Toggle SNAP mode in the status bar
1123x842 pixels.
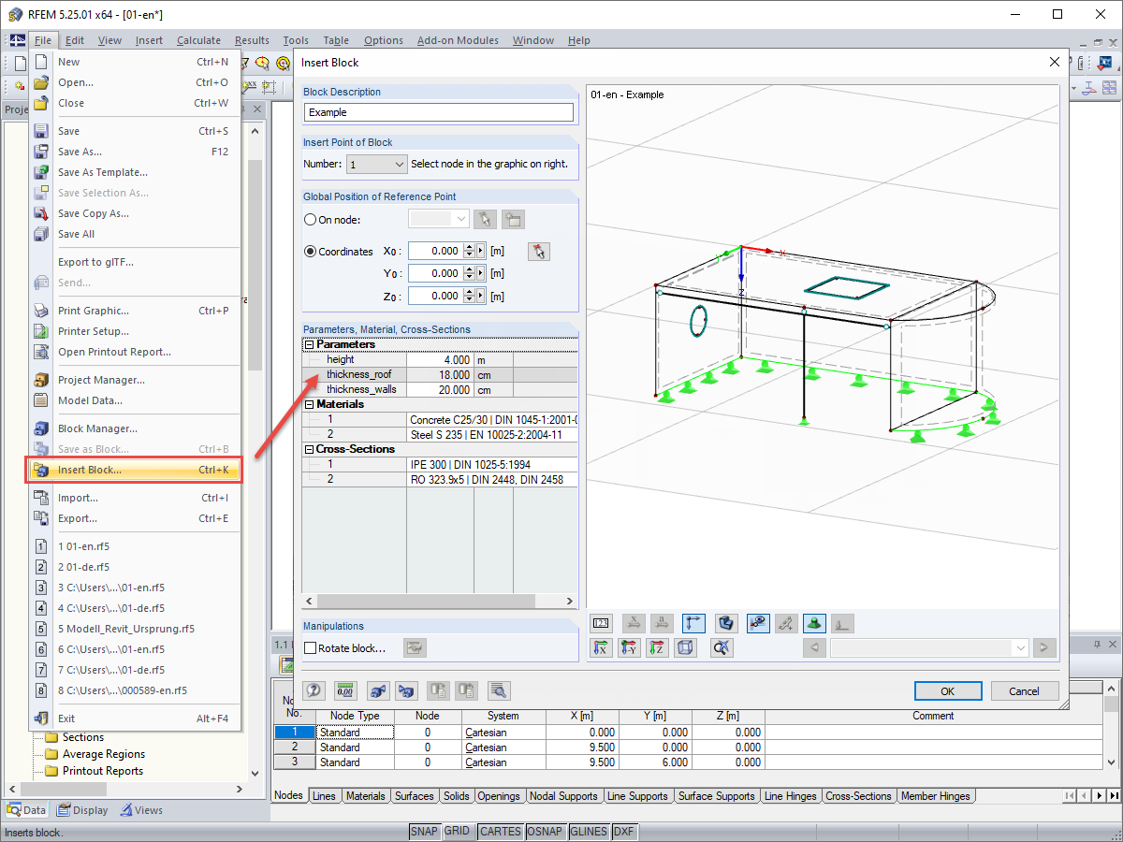[x=424, y=831]
